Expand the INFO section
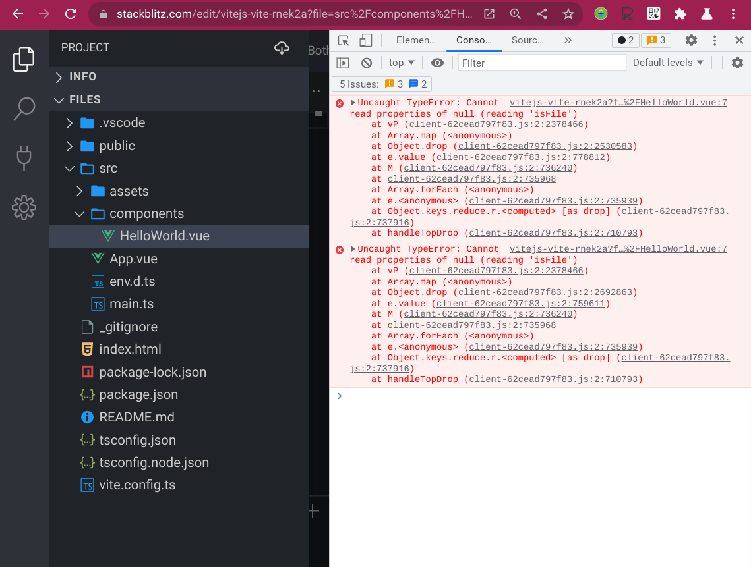 178,76
